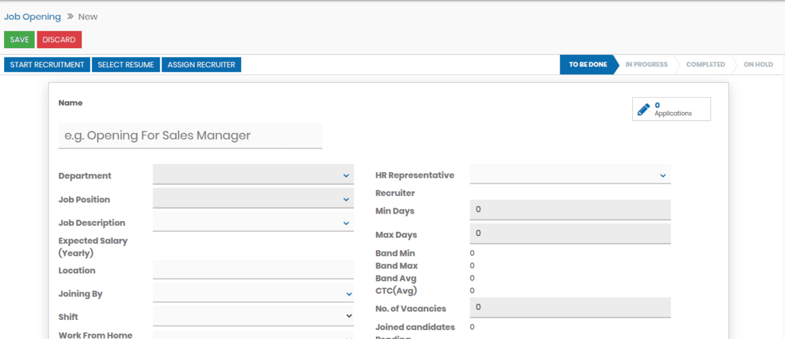Open the Job Description dropdown
The height and width of the screenshot is (339, 785).
pyautogui.click(x=253, y=222)
